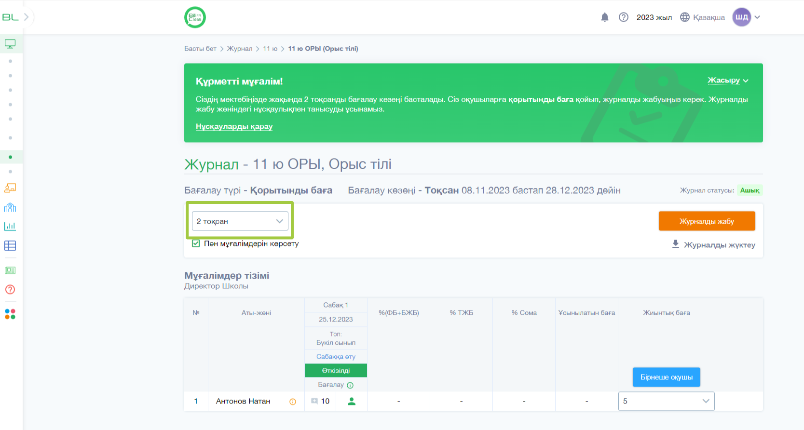Click the Bilim Class logo
This screenshot has width=804, height=430.
195,17
